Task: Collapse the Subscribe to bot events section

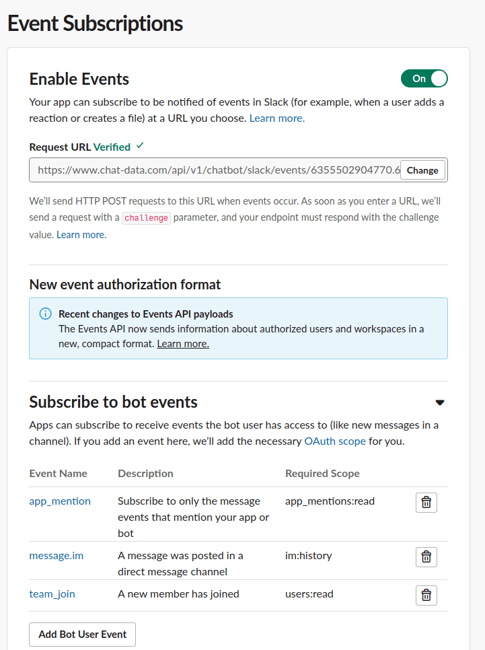Action: [439, 402]
